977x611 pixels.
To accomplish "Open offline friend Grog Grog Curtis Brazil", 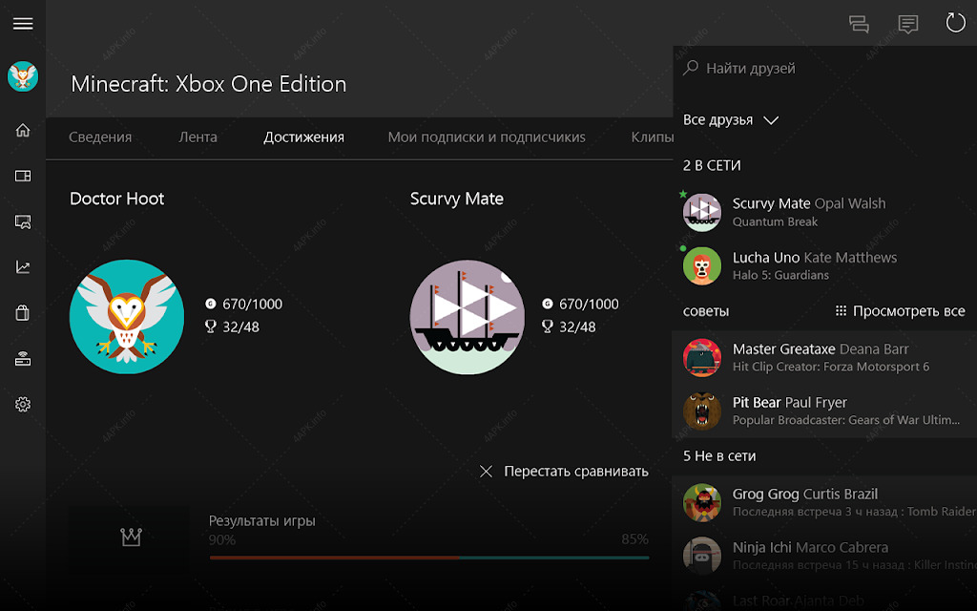I will [825, 502].
